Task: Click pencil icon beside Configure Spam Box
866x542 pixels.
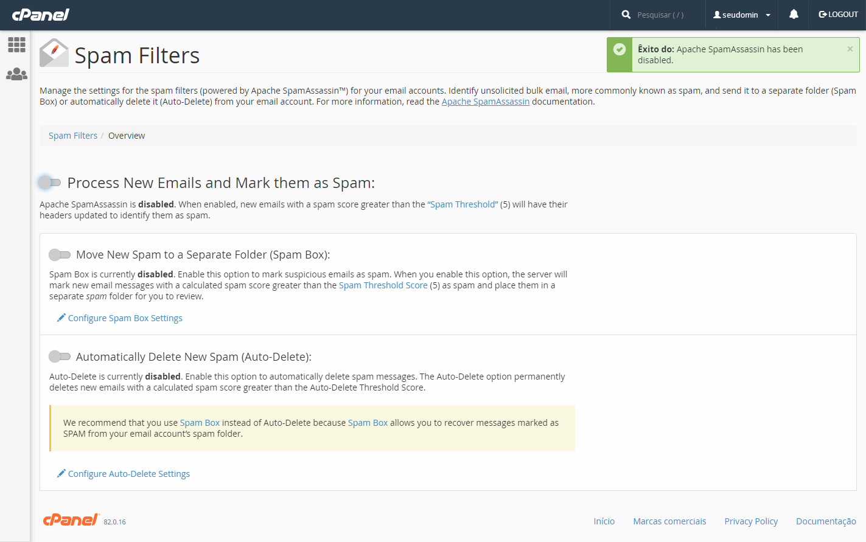Action: [61, 318]
